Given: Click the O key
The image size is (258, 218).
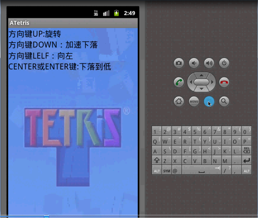Looking at the screenshot, I should click(x=237, y=141).
